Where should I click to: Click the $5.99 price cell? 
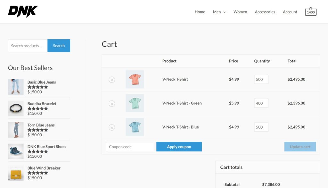point(234,103)
